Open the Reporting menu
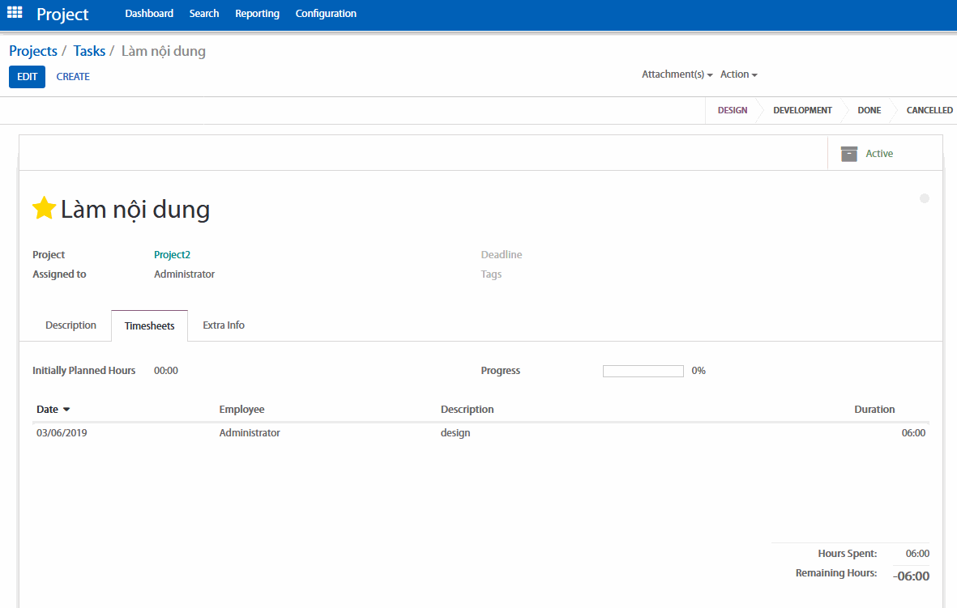The width and height of the screenshot is (957, 608). (257, 14)
